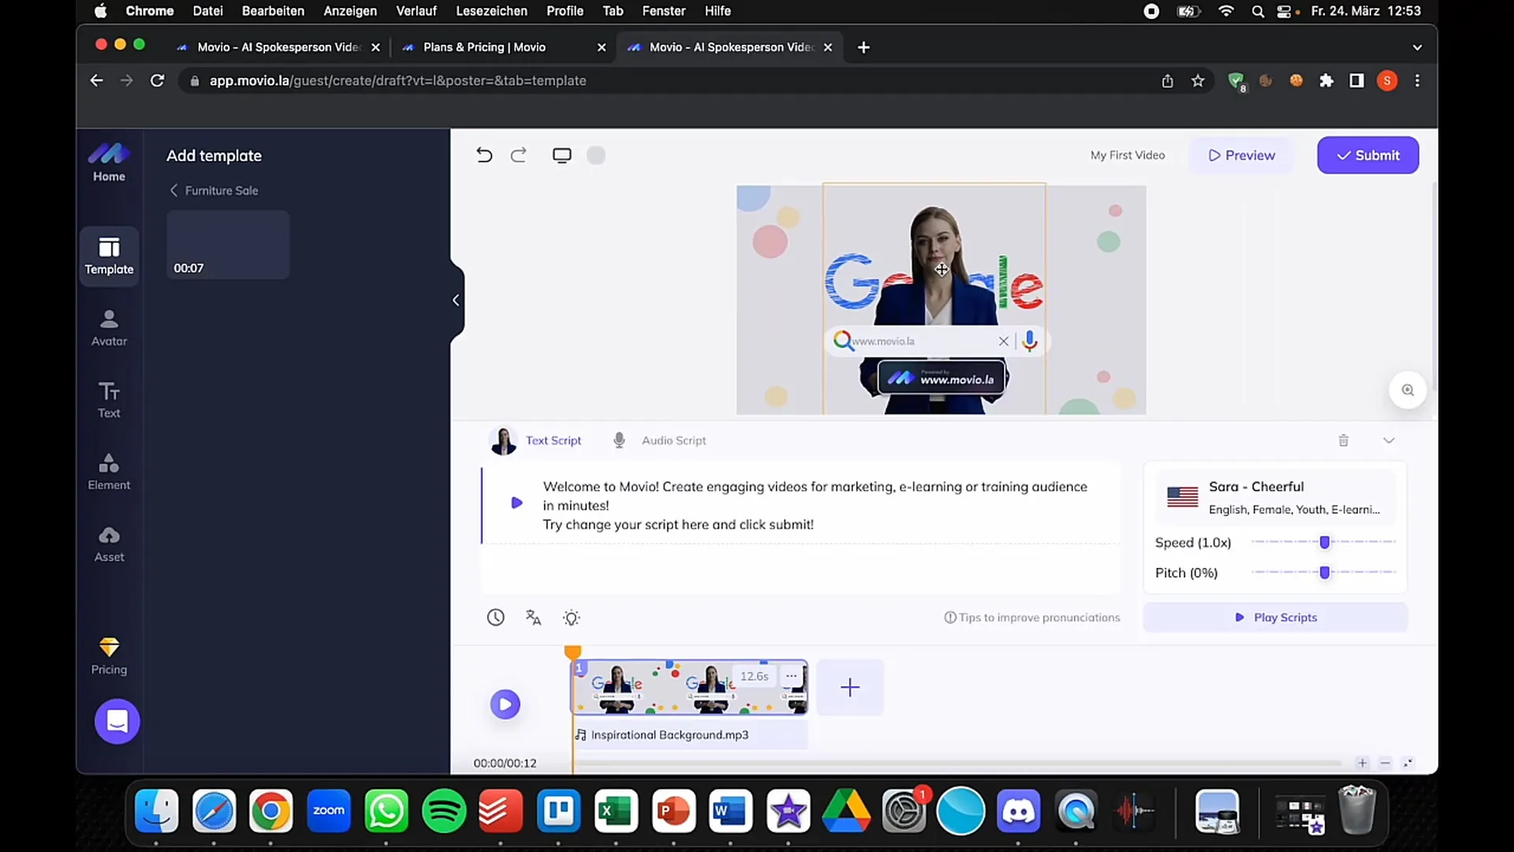Toggle the redo arrow button
1514x852 pixels.
[518, 154]
